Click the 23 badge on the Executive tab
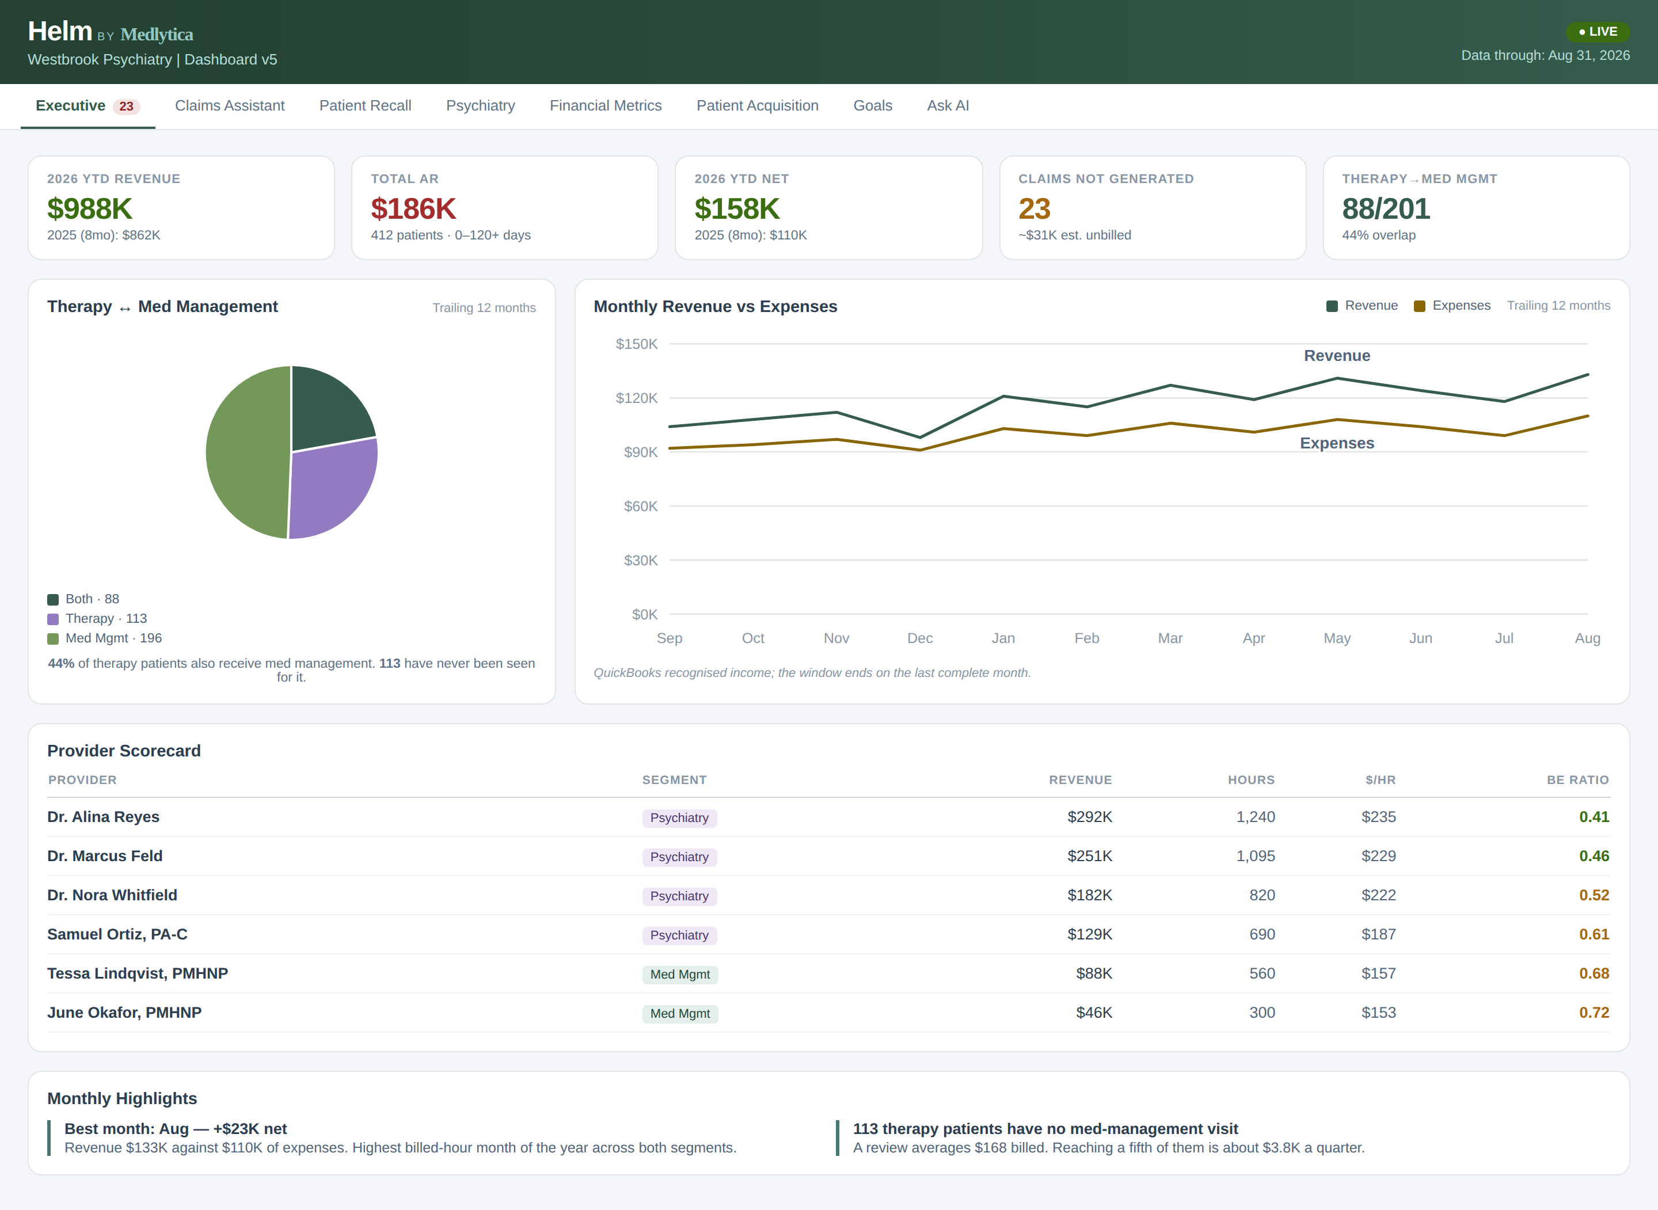 pos(126,106)
